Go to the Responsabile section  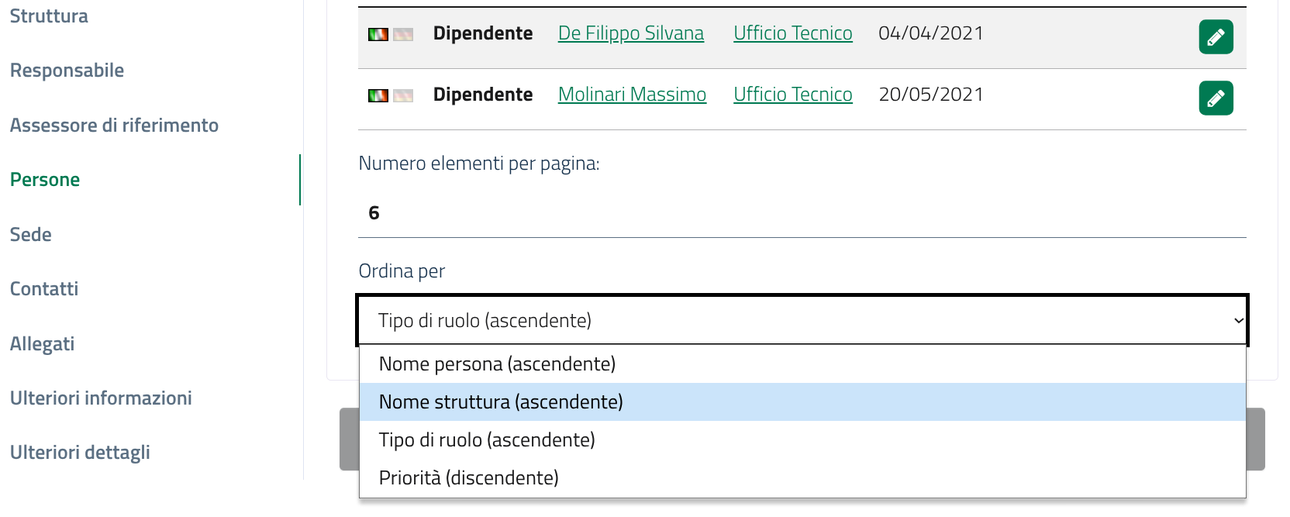[x=67, y=71]
